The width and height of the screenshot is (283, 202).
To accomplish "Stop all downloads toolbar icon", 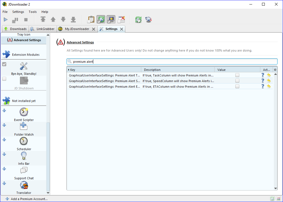I will point(26,20).
